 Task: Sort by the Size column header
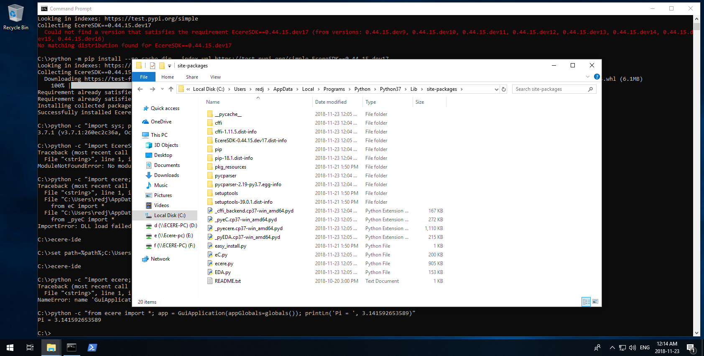[x=429, y=102]
